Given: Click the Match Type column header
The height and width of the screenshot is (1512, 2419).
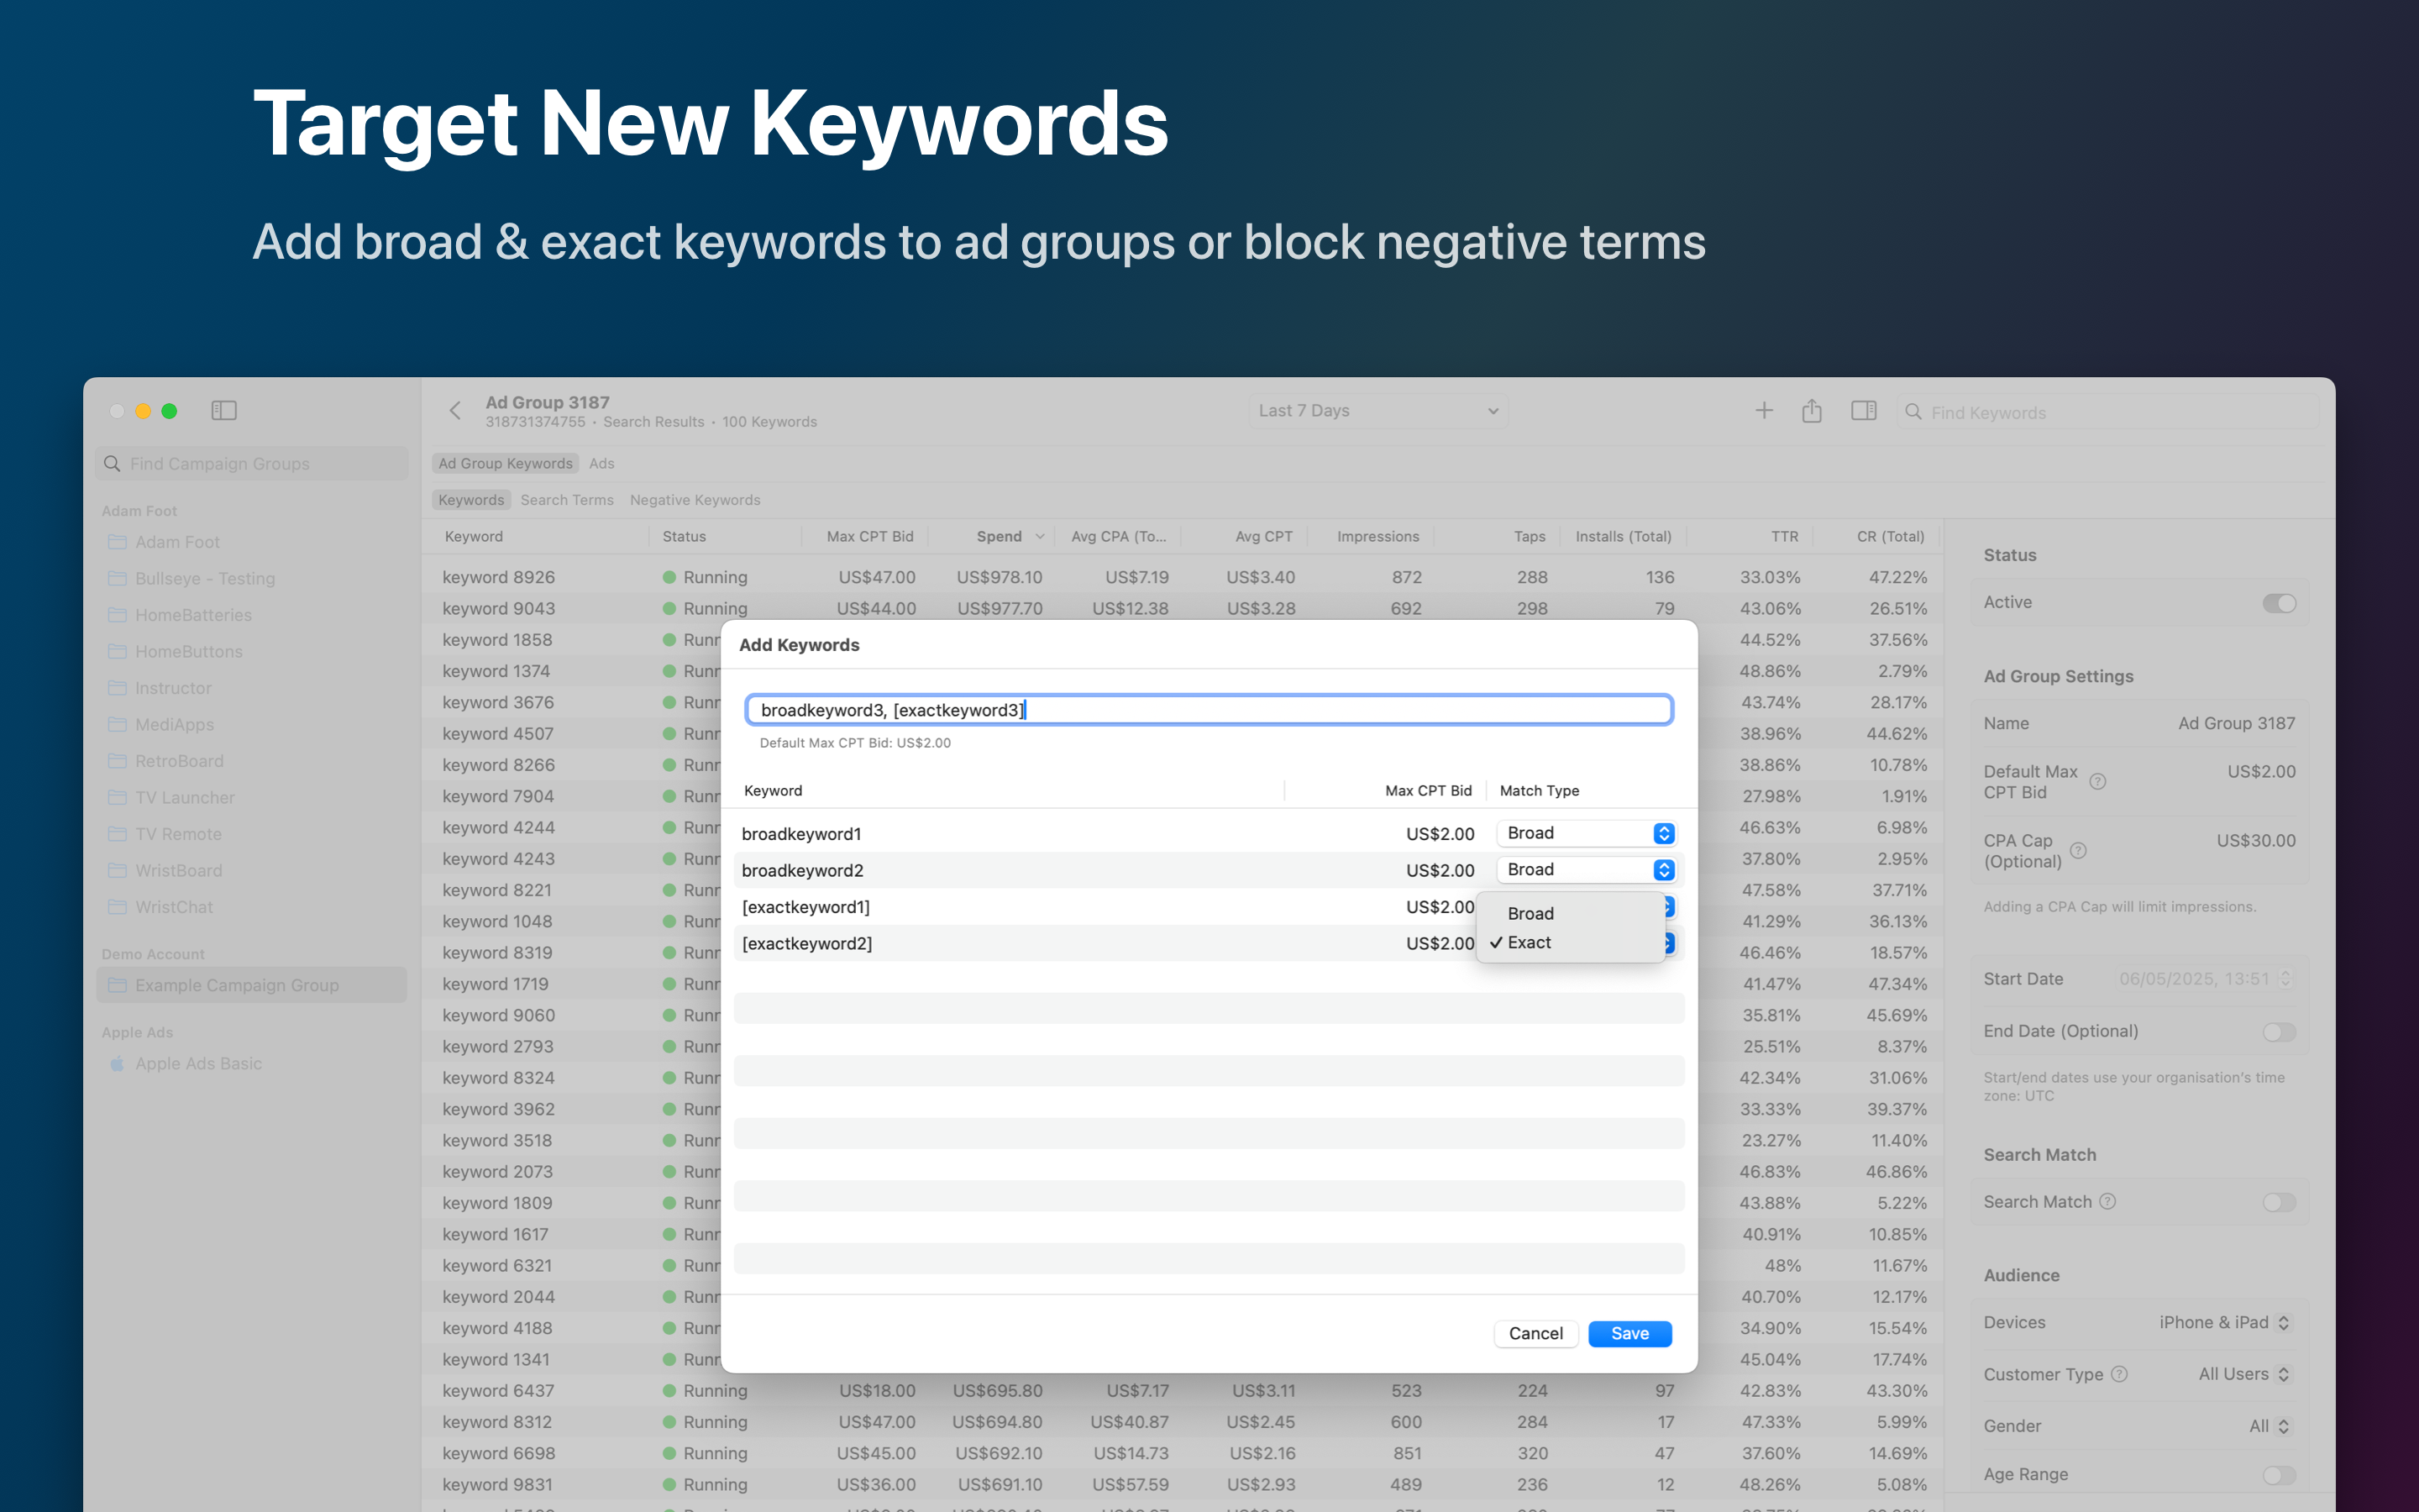Looking at the screenshot, I should pyautogui.click(x=1540, y=790).
